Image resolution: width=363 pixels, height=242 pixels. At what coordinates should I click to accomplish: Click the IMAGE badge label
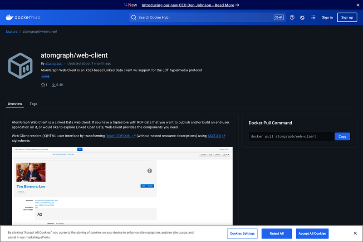45,76
